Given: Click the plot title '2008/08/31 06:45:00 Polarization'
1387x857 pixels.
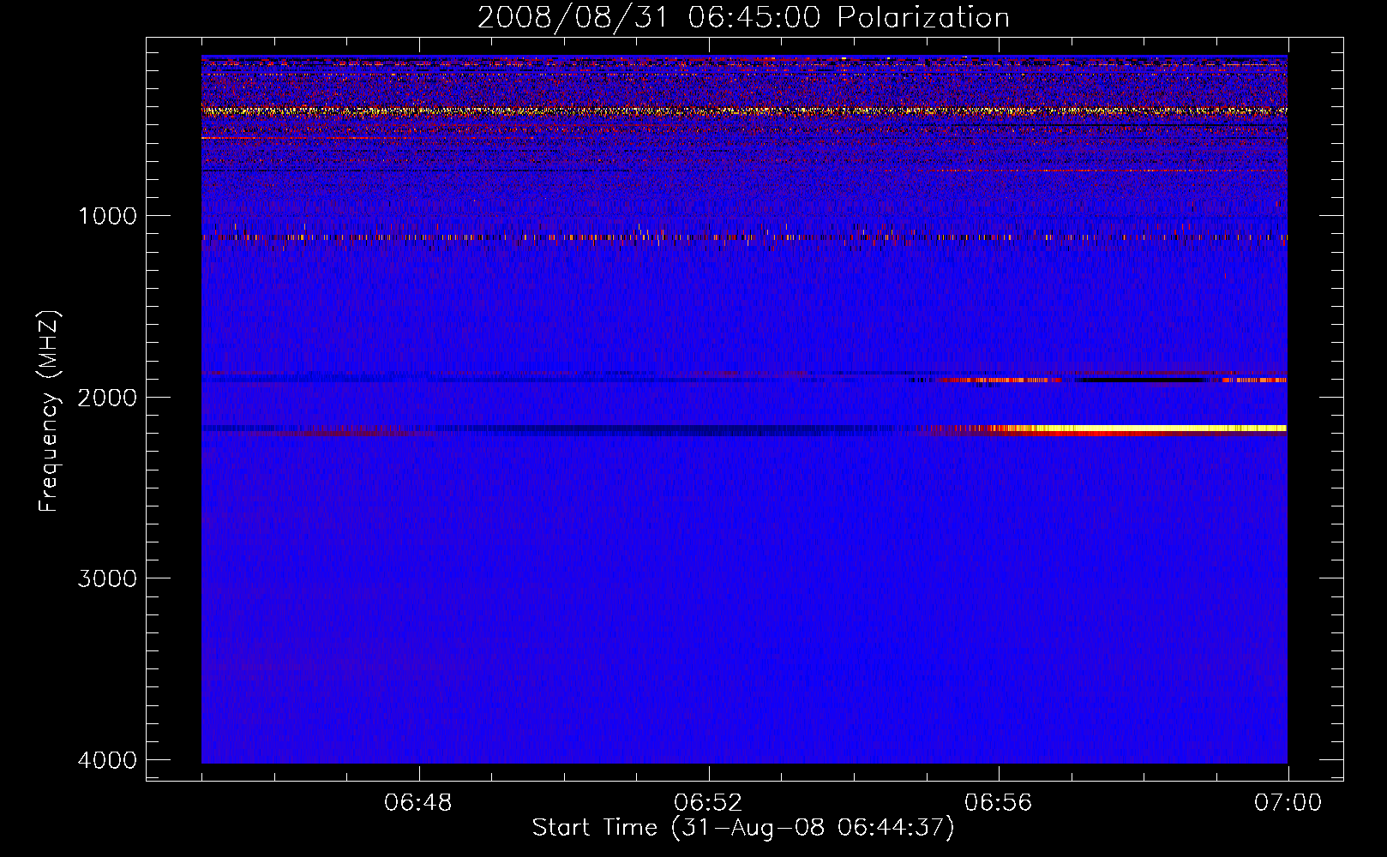Looking at the screenshot, I should 743,18.
